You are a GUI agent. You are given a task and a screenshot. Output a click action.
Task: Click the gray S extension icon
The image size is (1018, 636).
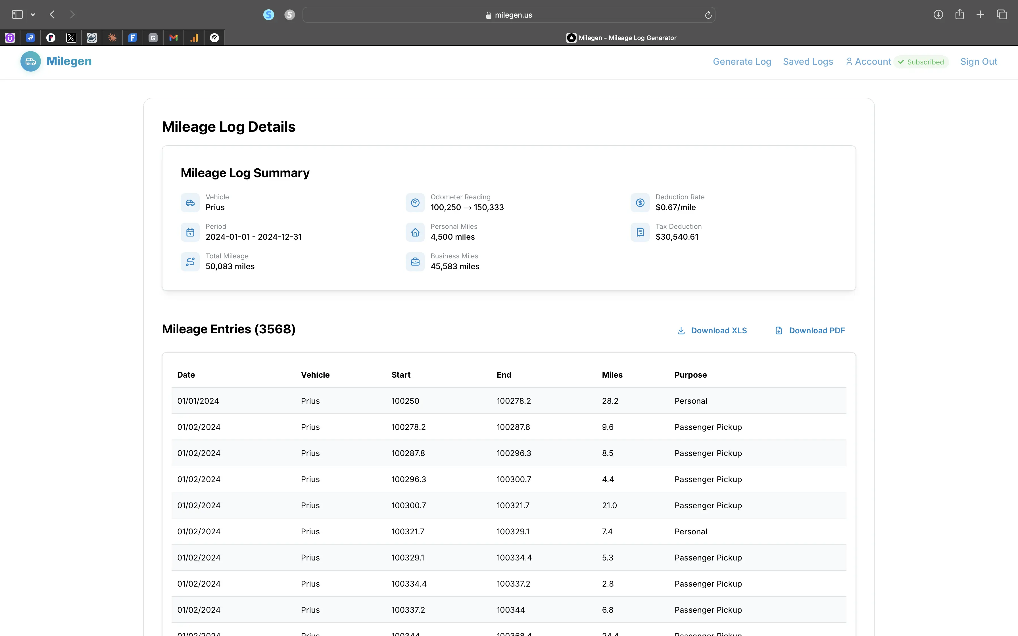(289, 15)
